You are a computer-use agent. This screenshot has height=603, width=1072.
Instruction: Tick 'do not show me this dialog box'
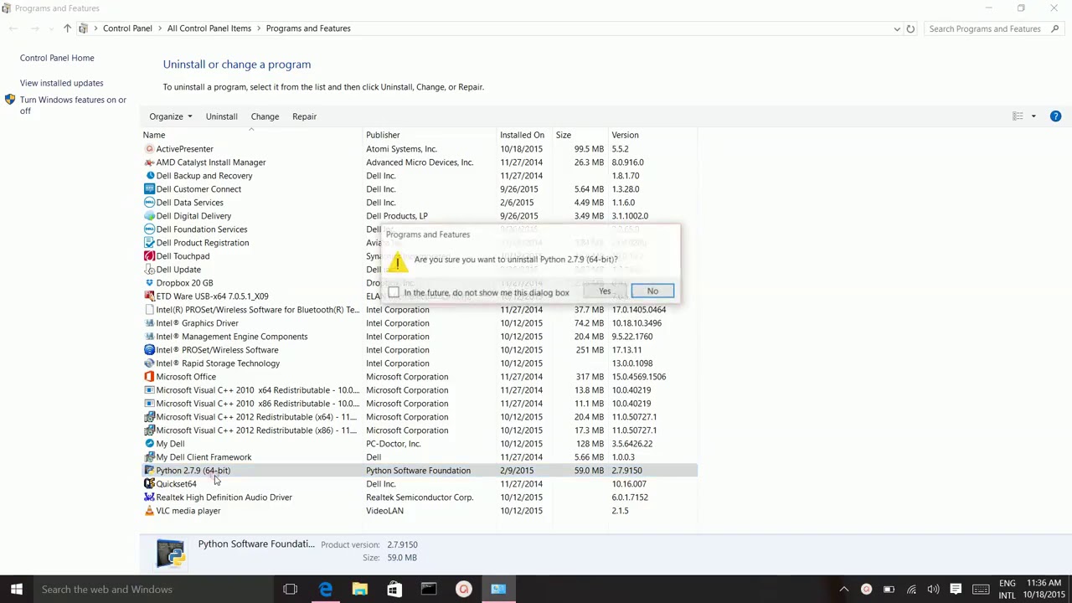pos(394,292)
